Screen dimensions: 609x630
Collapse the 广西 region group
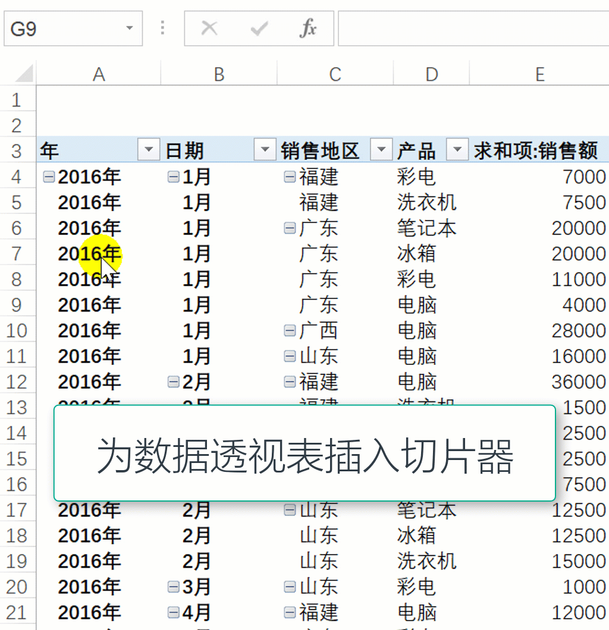(x=290, y=330)
